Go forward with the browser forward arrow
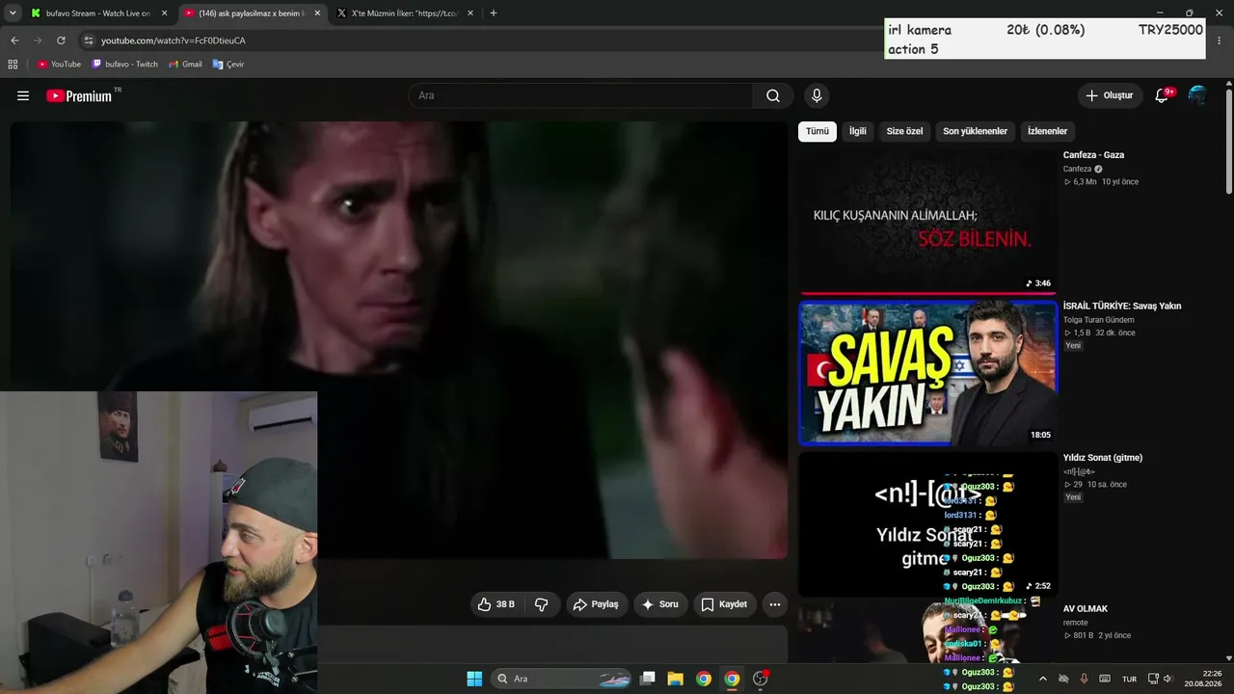Image resolution: width=1234 pixels, height=694 pixels. 38,40
